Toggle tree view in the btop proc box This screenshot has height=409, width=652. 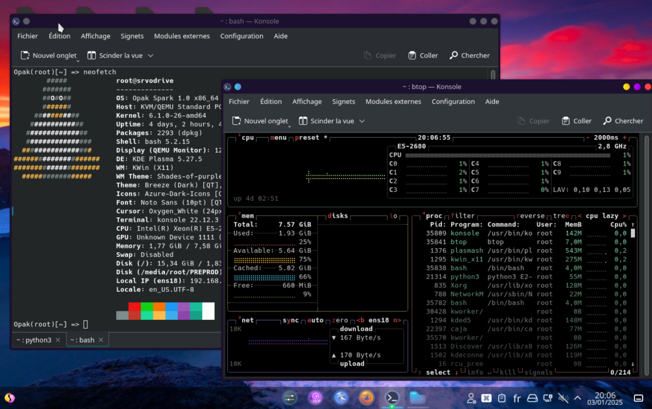pos(561,216)
